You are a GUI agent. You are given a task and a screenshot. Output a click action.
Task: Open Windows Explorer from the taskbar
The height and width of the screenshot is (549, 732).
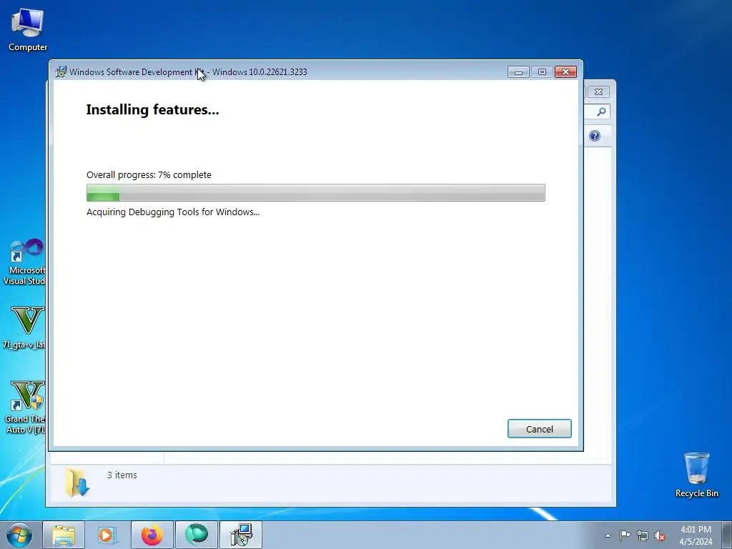pyautogui.click(x=64, y=535)
